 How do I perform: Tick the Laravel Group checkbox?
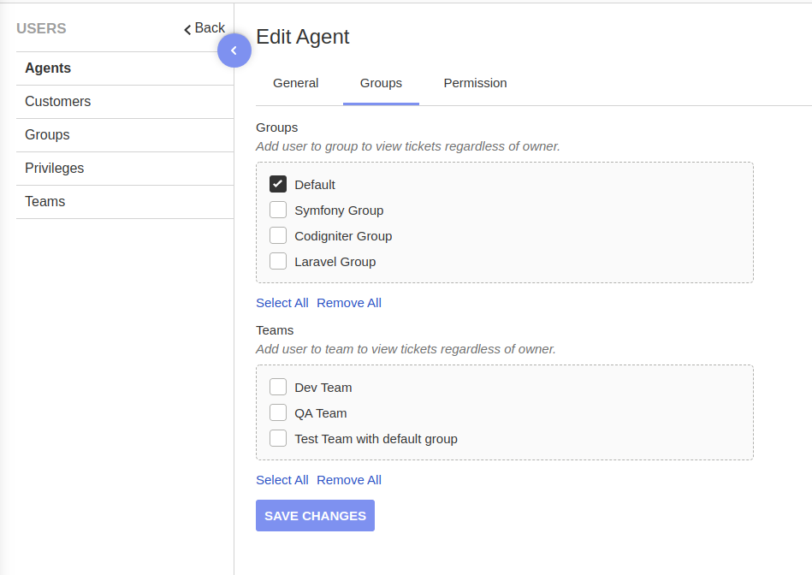(278, 261)
